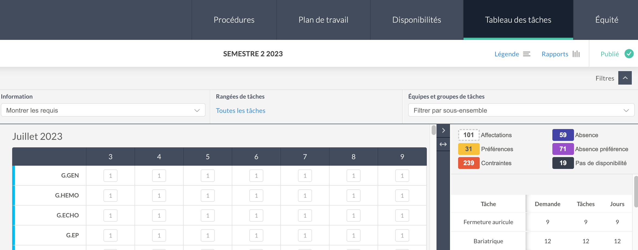Click the G.GEN cell for day 3
638x250 pixels.
110,176
